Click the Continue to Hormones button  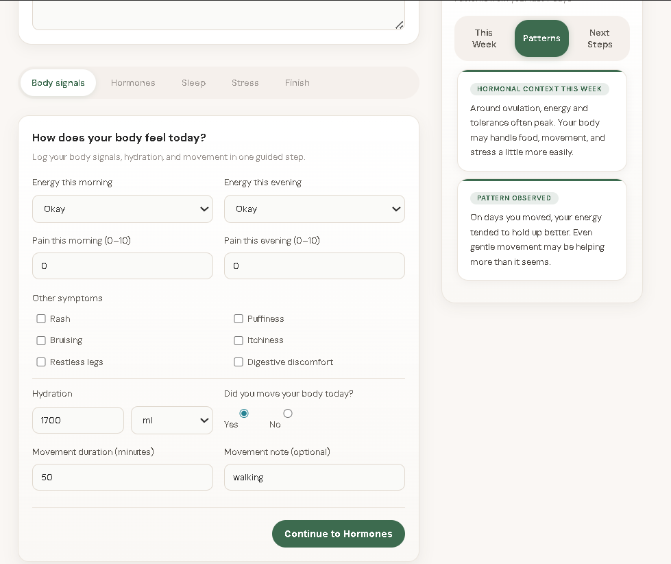[338, 534]
